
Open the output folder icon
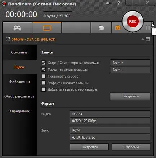tap(101, 28)
